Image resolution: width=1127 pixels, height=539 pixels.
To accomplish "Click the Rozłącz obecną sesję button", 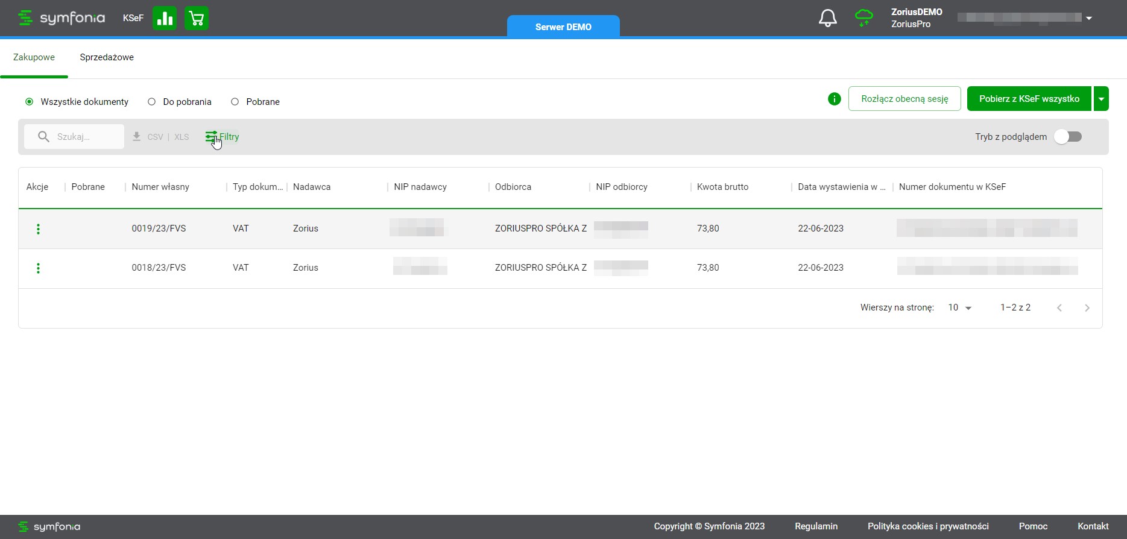I will click(904, 99).
